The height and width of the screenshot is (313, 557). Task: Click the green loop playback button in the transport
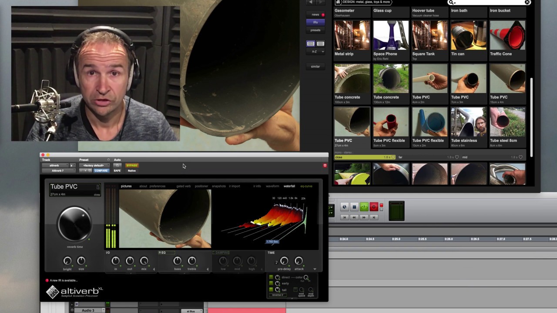coord(364,207)
